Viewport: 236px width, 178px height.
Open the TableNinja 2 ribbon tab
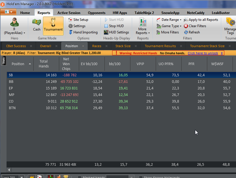click(x=144, y=13)
